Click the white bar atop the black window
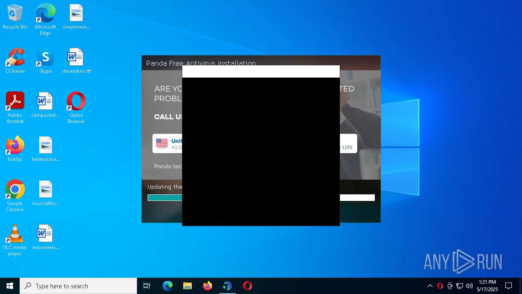Viewport: 522px width, 294px height. pos(261,71)
